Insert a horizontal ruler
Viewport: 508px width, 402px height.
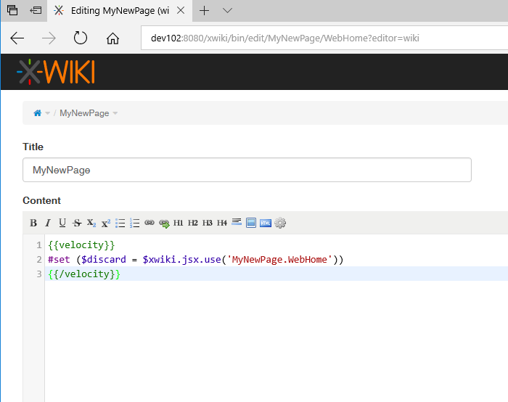(237, 222)
